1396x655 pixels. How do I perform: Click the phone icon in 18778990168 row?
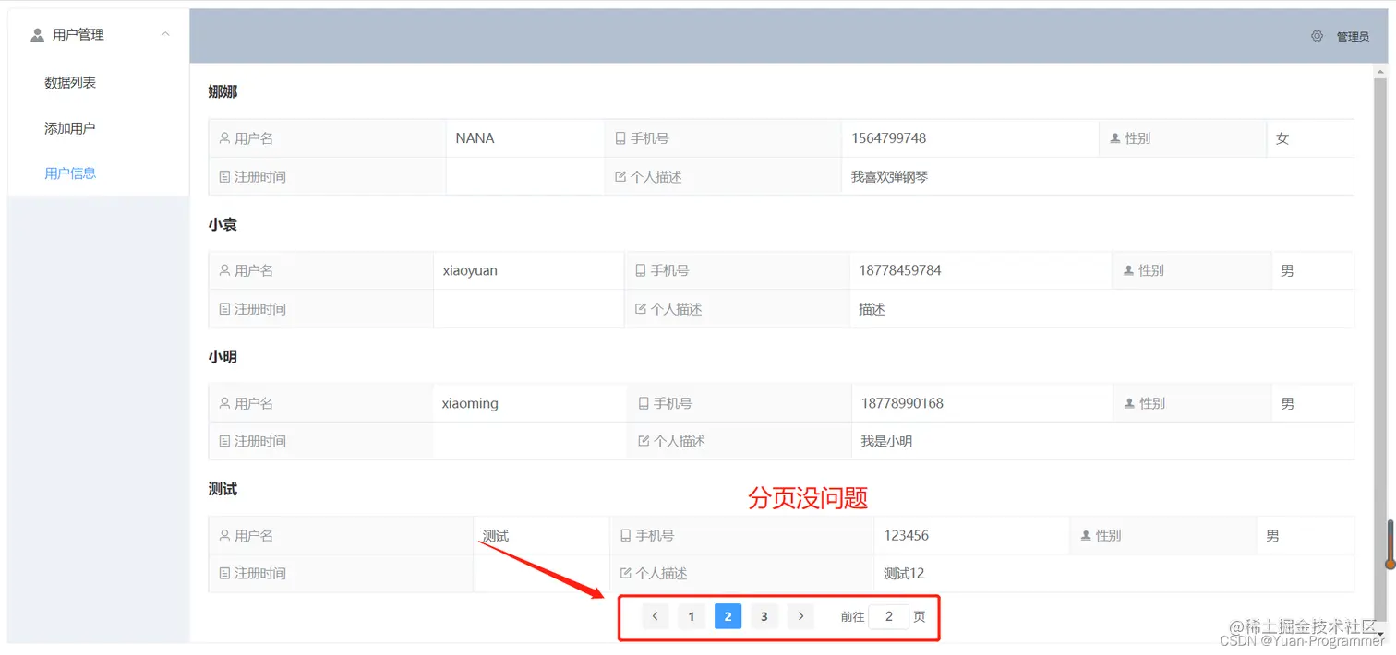click(x=644, y=403)
